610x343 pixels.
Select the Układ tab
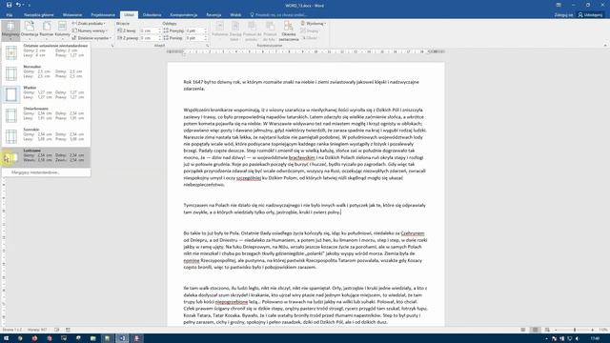tap(129, 15)
